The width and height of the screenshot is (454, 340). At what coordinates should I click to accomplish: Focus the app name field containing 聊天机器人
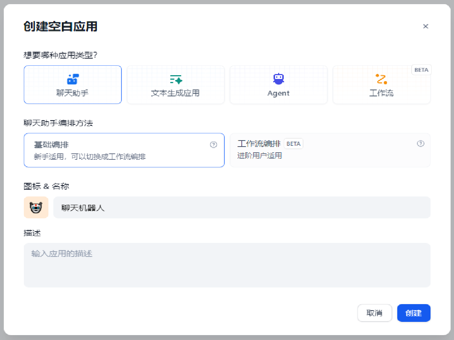pos(241,207)
